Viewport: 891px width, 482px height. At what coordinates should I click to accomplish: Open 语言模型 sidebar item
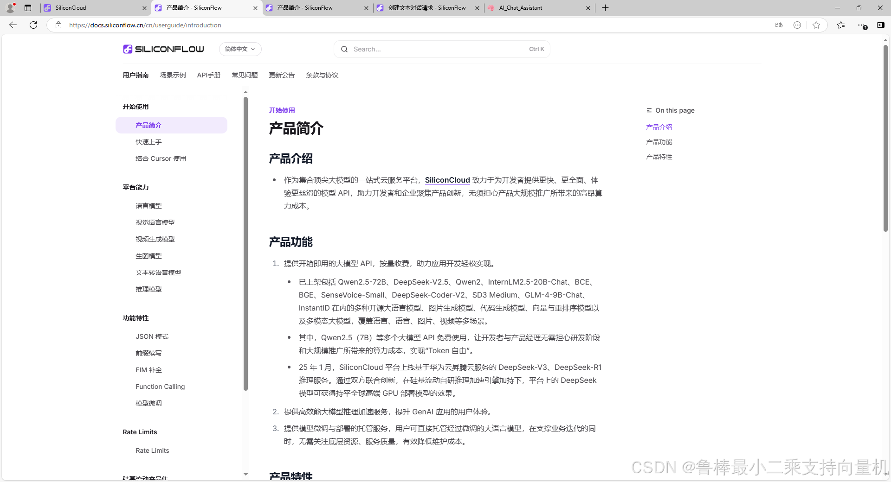pos(148,206)
